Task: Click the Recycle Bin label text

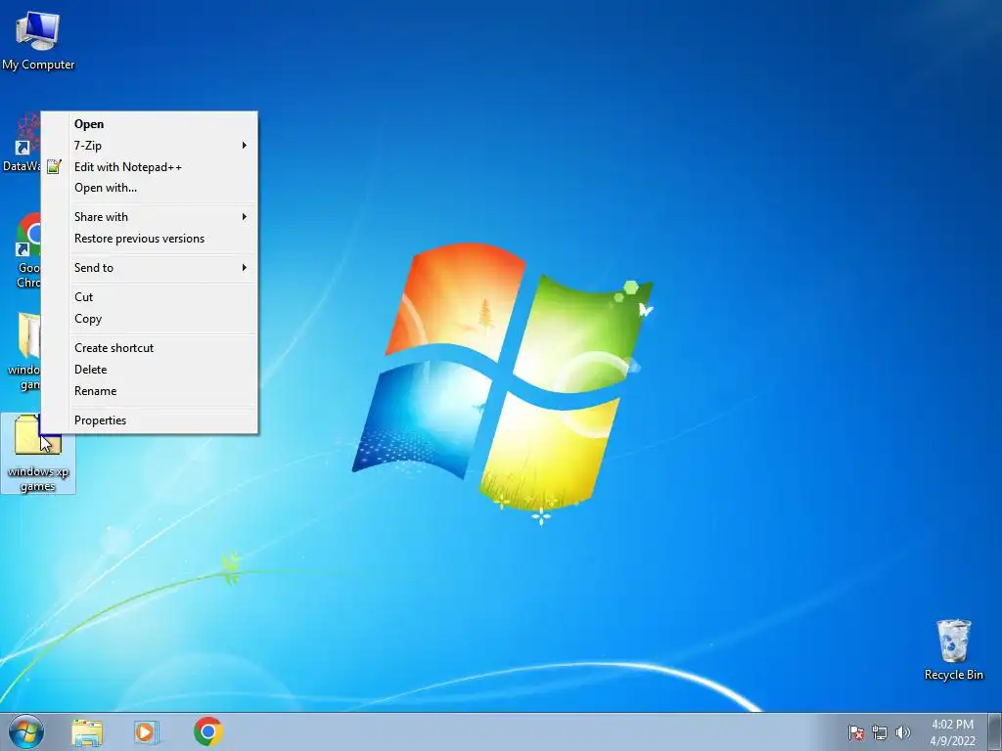Action: [x=953, y=675]
